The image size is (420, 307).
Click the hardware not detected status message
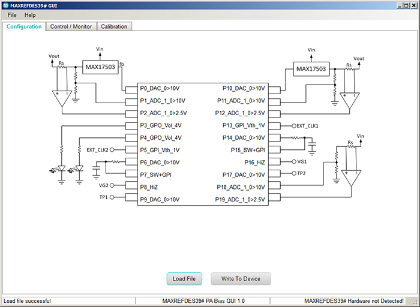[x=354, y=301]
